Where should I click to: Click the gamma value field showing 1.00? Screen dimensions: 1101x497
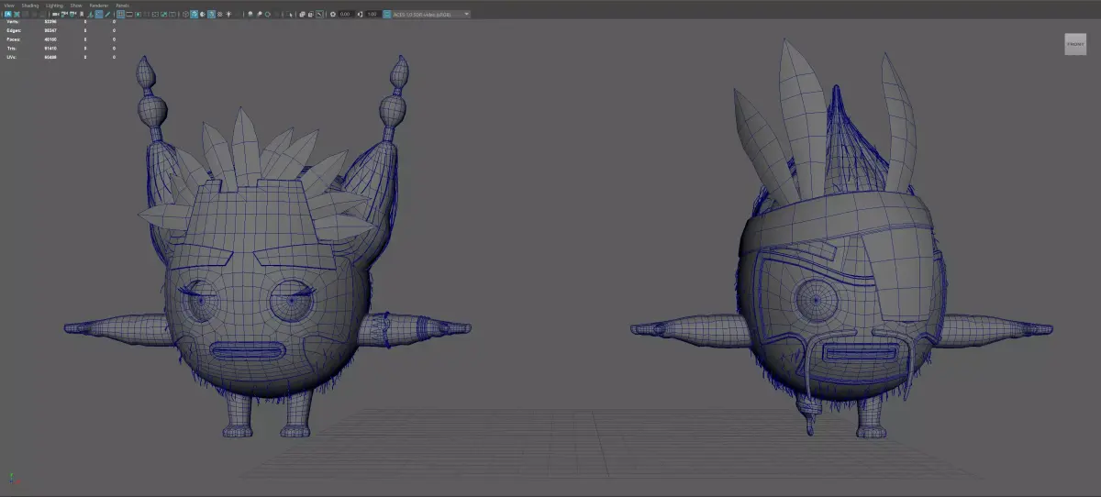point(372,15)
